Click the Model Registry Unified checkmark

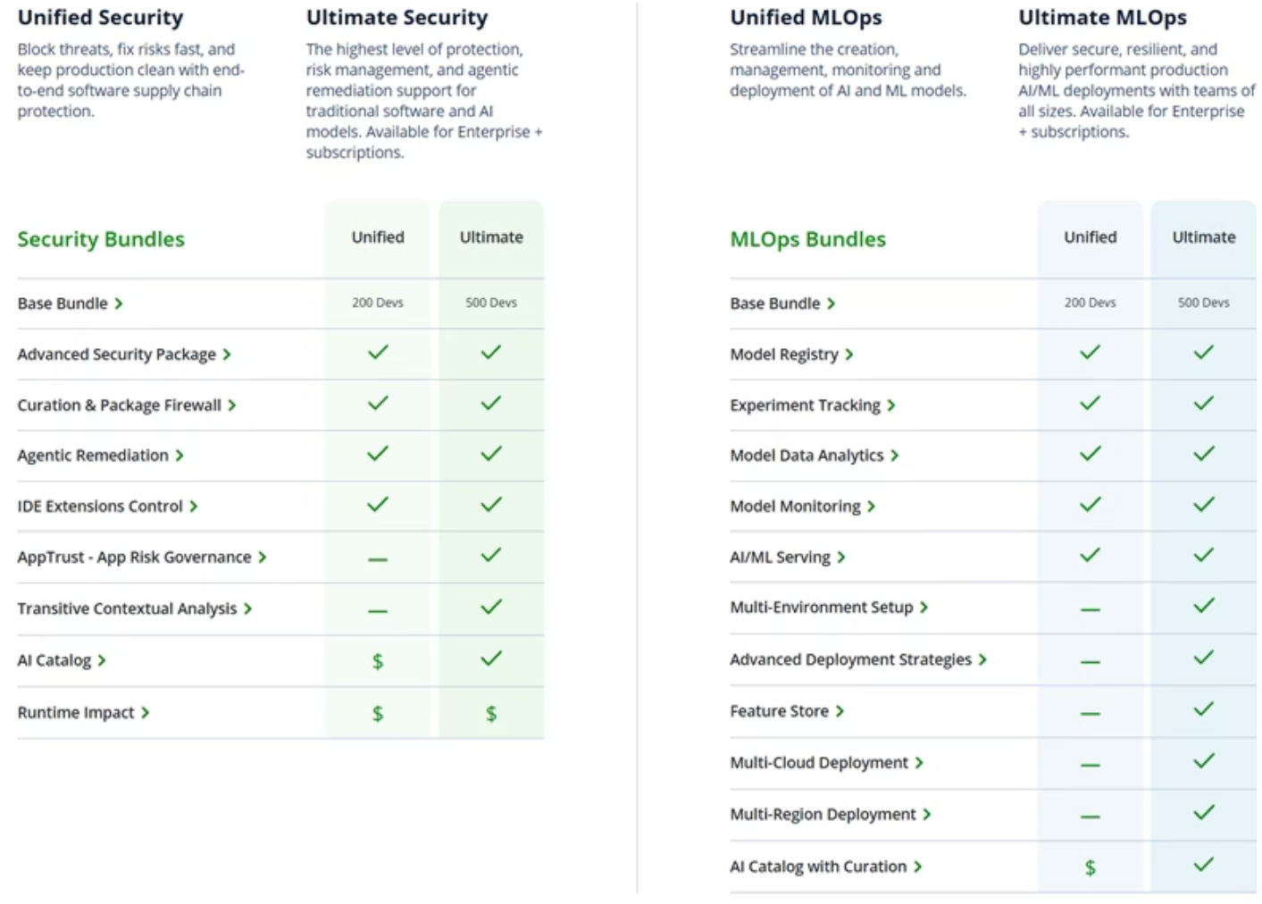point(1090,352)
